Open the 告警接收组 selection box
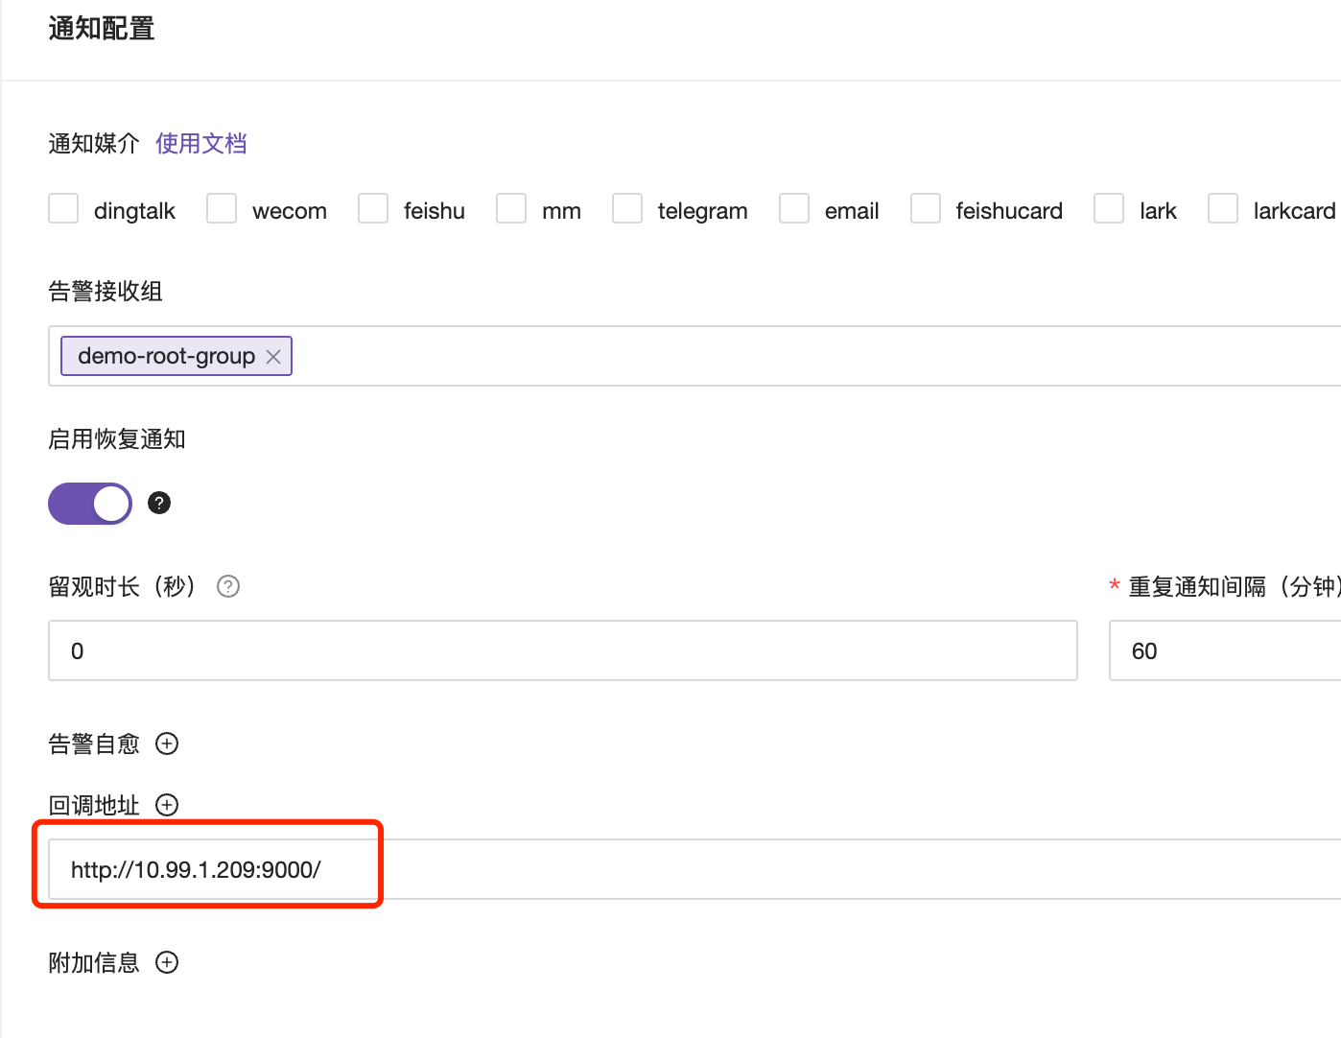Screen dimensions: 1341x1038 click(694, 356)
